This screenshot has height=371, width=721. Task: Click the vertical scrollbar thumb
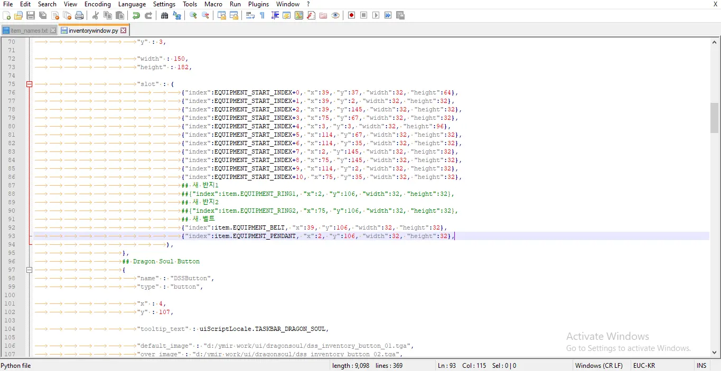pyautogui.click(x=714, y=118)
